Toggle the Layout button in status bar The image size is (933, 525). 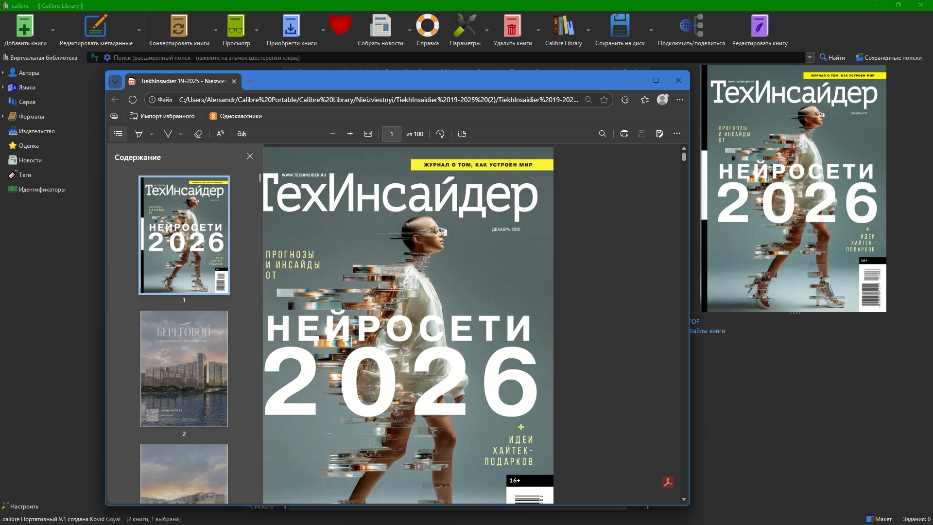(x=879, y=519)
